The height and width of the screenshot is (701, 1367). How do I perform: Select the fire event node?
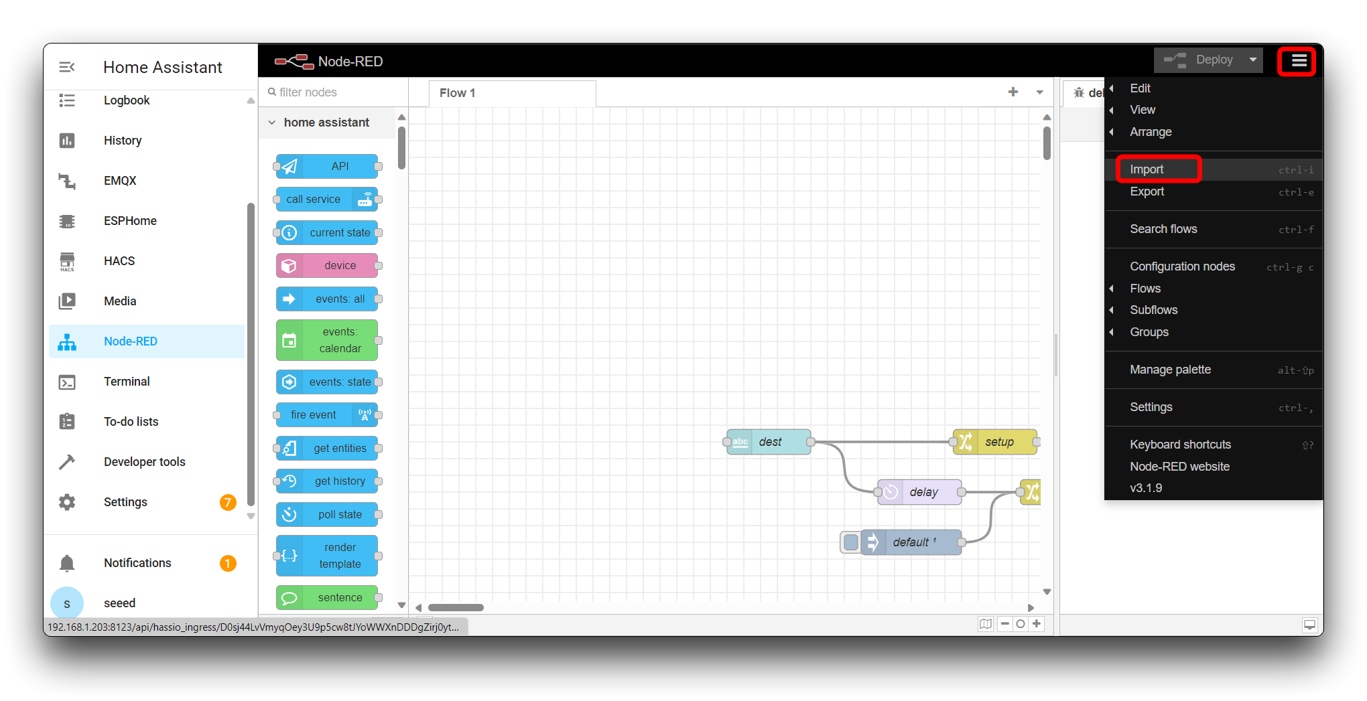pyautogui.click(x=327, y=415)
